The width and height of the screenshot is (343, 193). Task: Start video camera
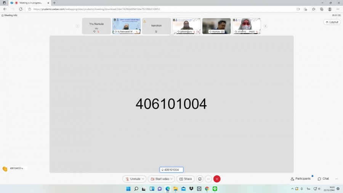(x=160, y=179)
